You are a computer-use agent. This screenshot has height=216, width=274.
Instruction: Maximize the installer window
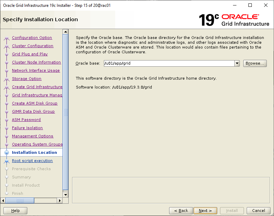click(x=250, y=5)
